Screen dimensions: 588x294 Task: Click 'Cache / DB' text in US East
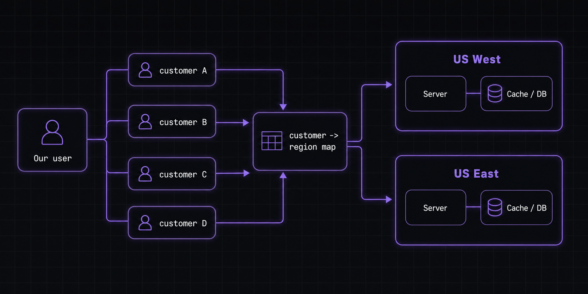click(527, 208)
